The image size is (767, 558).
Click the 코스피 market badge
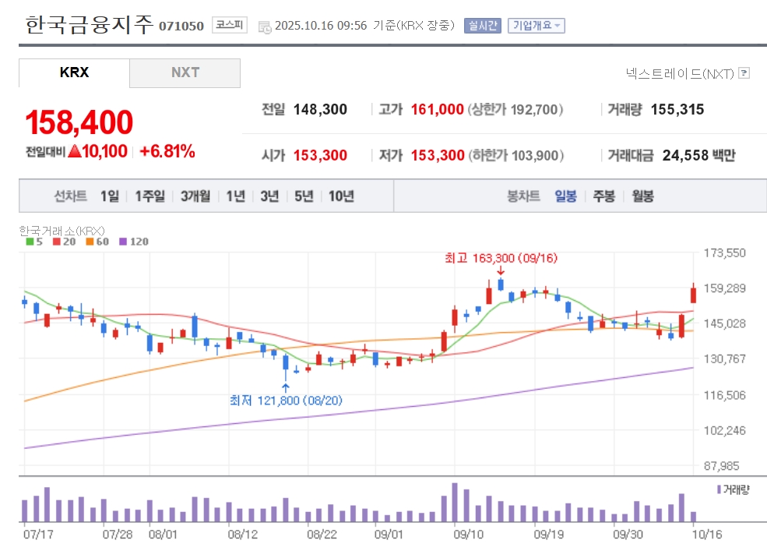[230, 25]
